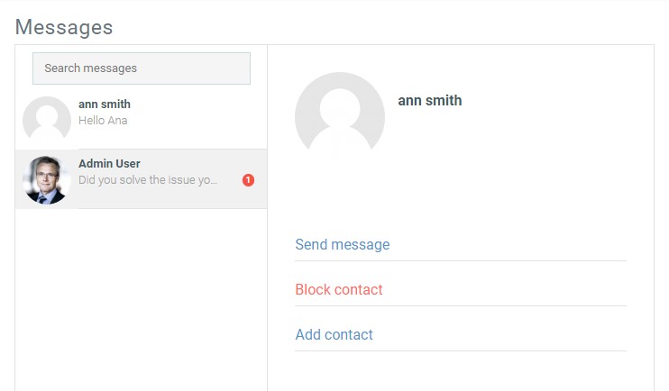The image size is (669, 391).
Task: Click the "Hello Ana" message preview
Action: pos(103,120)
